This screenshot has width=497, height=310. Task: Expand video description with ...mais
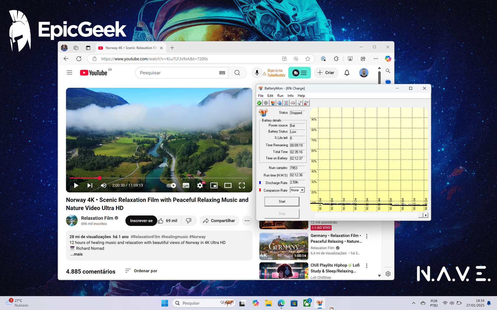[x=76, y=254]
